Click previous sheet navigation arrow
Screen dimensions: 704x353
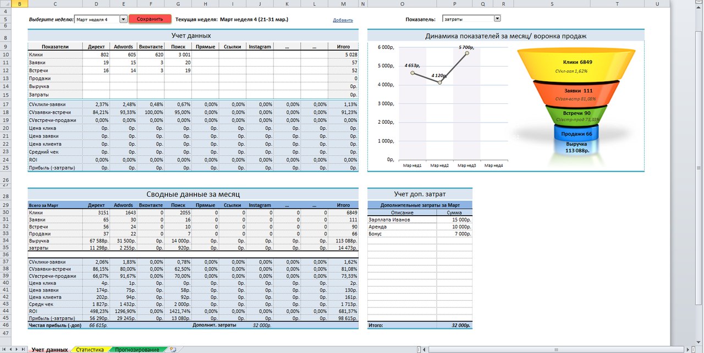click(10, 350)
